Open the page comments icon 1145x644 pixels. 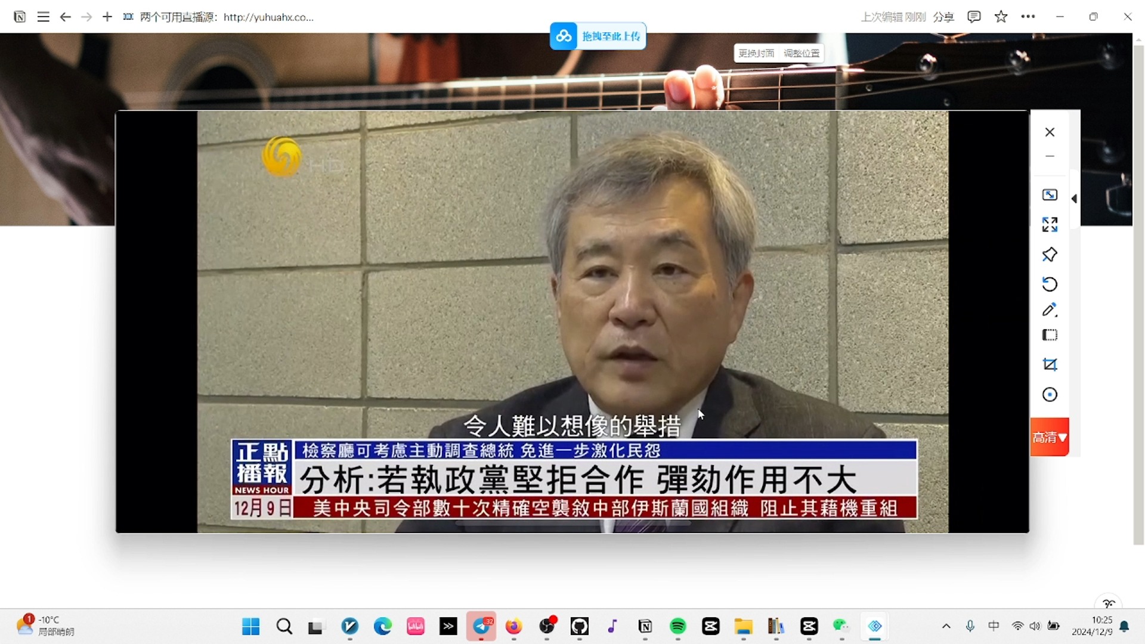974,17
